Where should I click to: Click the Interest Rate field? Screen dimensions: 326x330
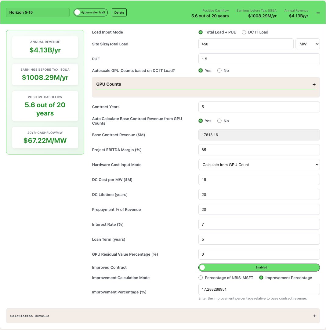tap(259, 224)
